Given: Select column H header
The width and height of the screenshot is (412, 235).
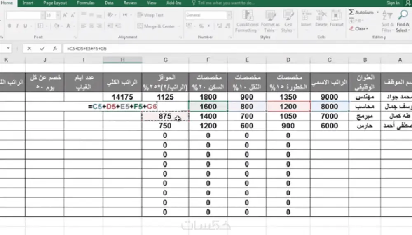Looking at the screenshot, I should (122, 60).
